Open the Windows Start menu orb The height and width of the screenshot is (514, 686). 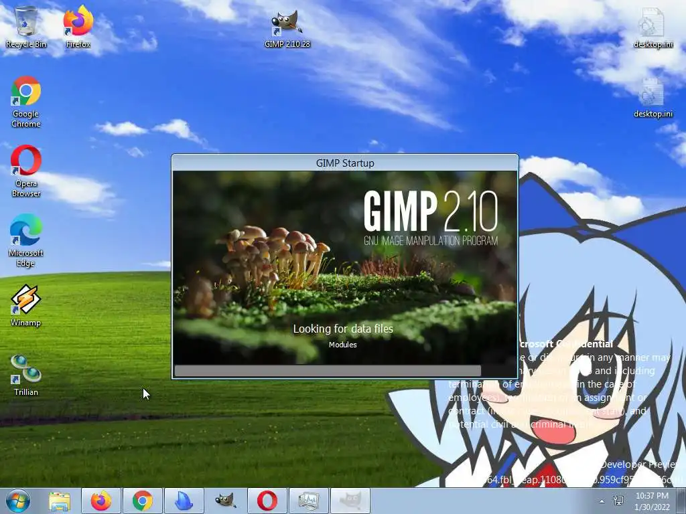point(18,501)
